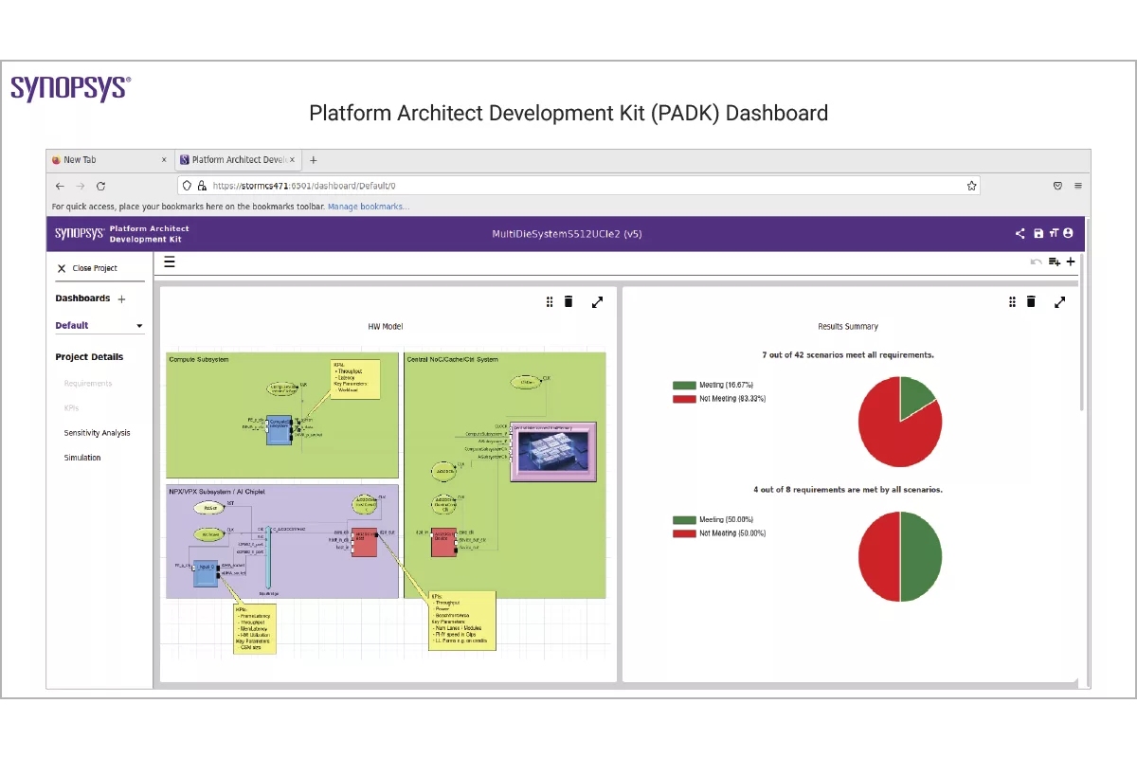The image size is (1137, 758).
Task: Undo the last dashboard change
Action: pos(1036,262)
